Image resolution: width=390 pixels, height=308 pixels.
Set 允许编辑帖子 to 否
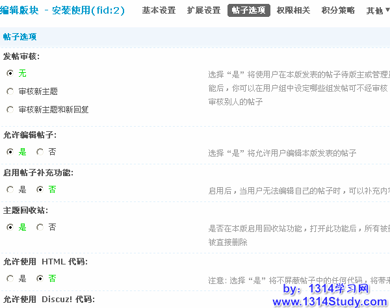click(x=40, y=151)
